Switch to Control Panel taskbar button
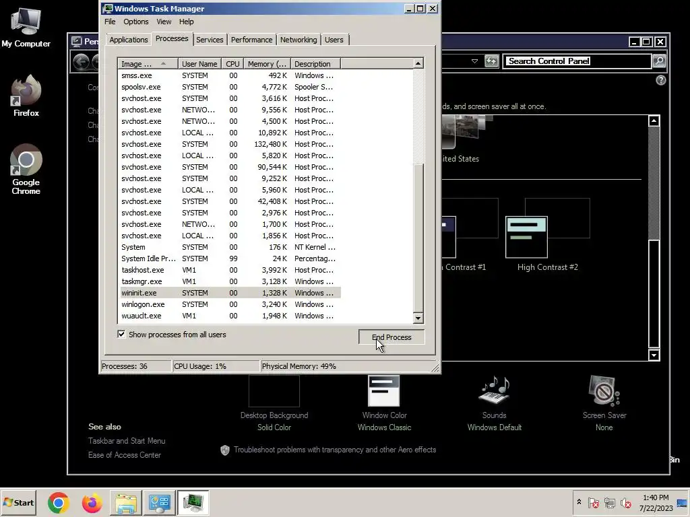Screen dimensions: 690x517 click(159, 502)
